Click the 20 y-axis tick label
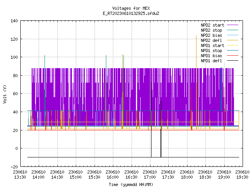Viewport: 250px width, 188px height. click(15, 130)
